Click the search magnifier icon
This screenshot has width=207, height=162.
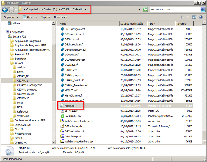(x=203, y=9)
